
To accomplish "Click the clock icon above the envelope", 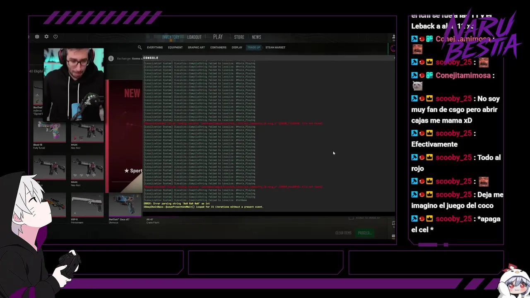I will (x=393, y=223).
